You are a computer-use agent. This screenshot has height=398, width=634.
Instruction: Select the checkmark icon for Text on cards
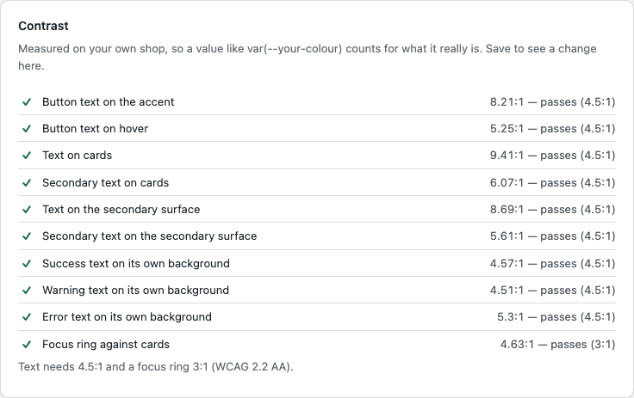27,156
